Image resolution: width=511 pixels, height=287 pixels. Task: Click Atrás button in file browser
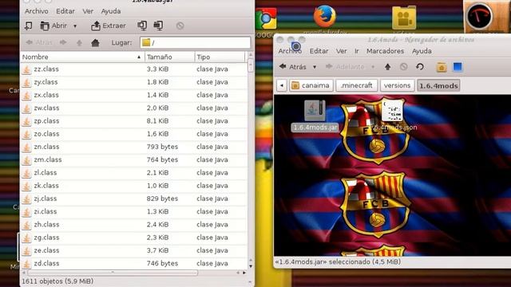coord(293,67)
